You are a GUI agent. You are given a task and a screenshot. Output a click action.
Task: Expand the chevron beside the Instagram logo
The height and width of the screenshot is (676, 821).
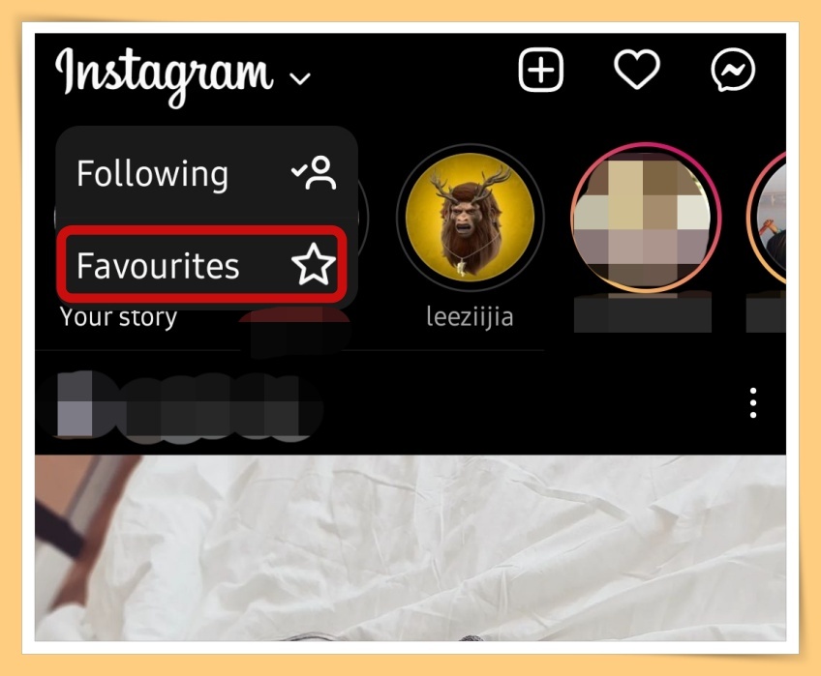[300, 79]
